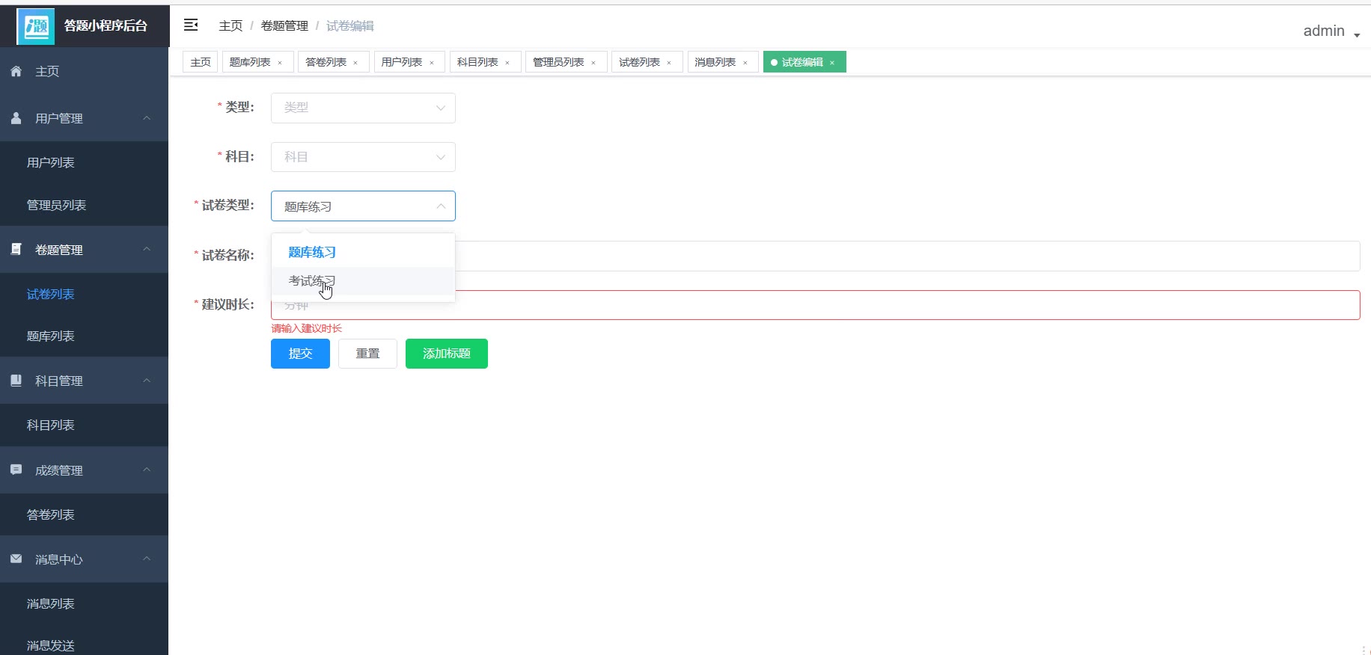Close the 管理员列表 tab
The width and height of the screenshot is (1371, 655).
tap(593, 63)
